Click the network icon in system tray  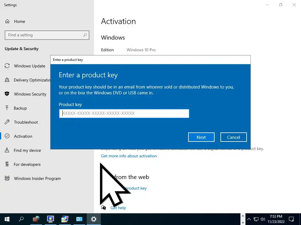256,219
